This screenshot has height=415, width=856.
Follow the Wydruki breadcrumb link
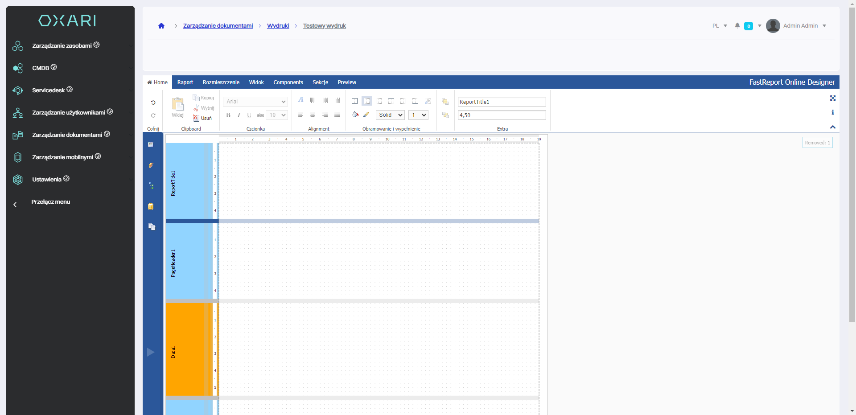278,26
